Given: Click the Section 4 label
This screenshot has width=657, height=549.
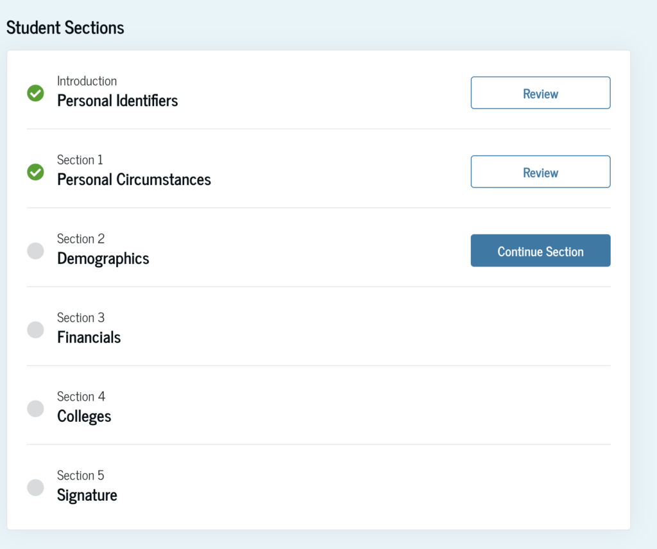Looking at the screenshot, I should (81, 396).
